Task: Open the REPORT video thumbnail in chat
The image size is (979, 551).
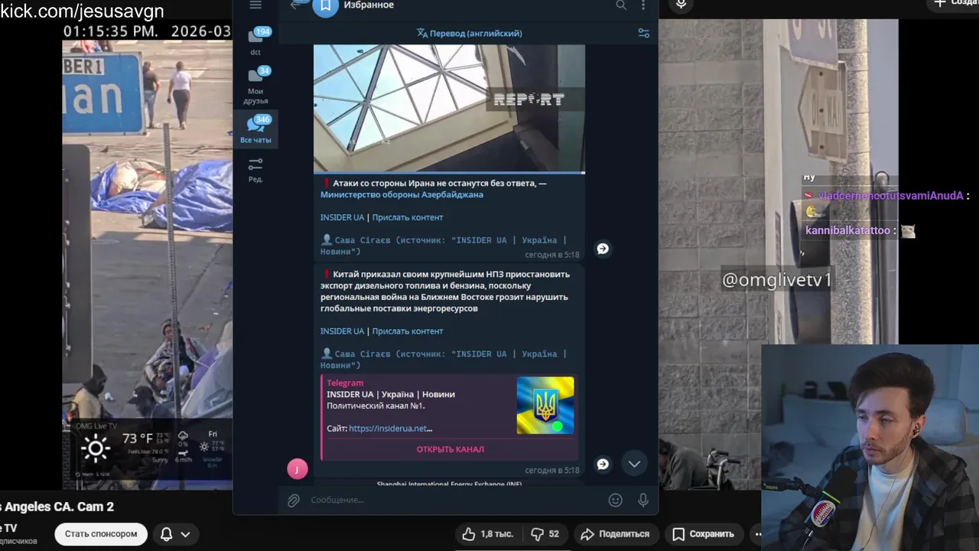Action: point(449,108)
